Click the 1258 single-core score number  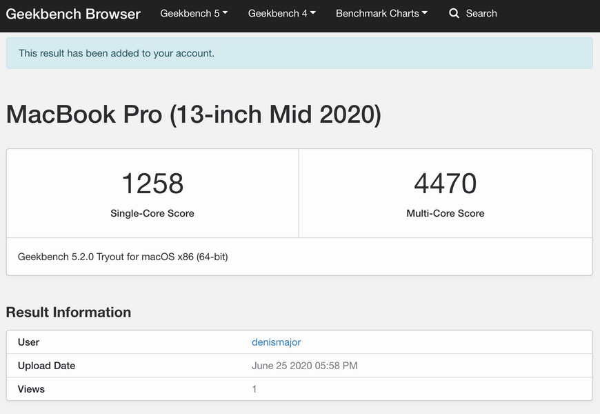click(152, 184)
